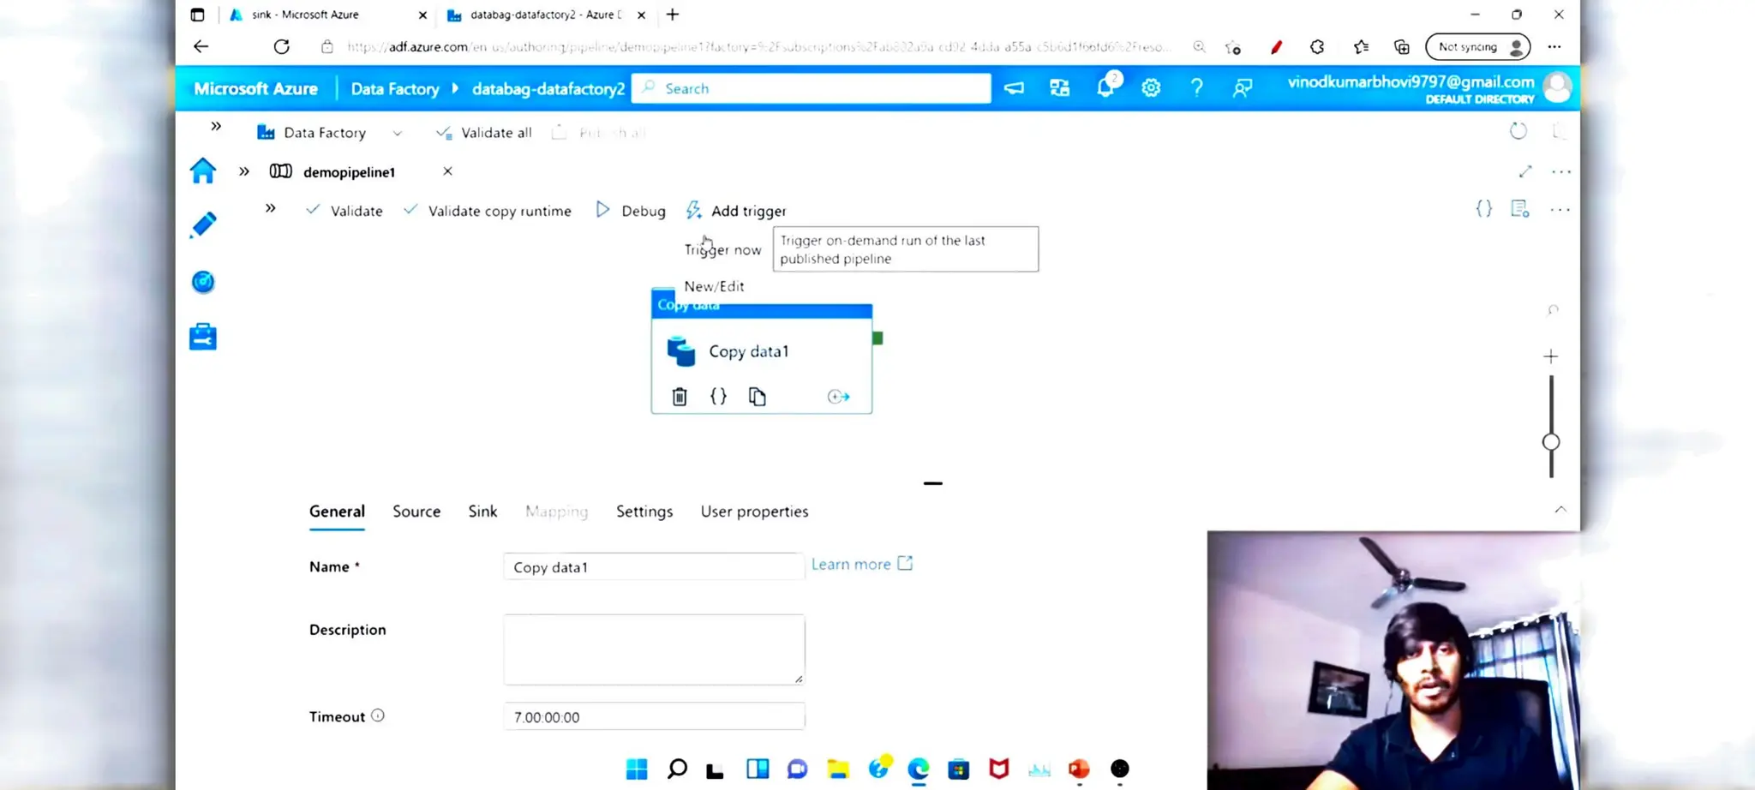Go back in the browser
Viewport: 1755px width, 790px height.
click(x=201, y=46)
